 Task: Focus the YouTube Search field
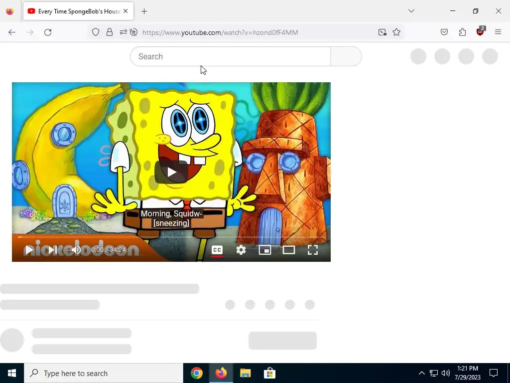click(x=230, y=56)
